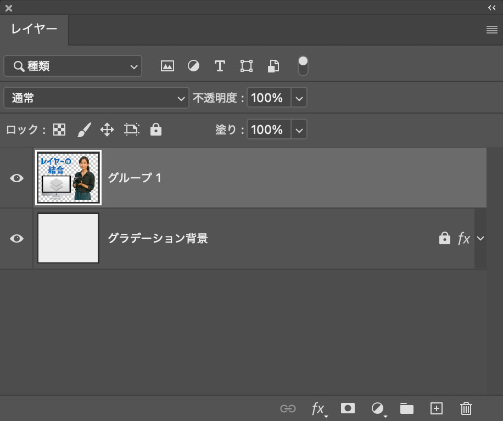Filter layers by pixel layer type
The width and height of the screenshot is (503, 421).
167,66
